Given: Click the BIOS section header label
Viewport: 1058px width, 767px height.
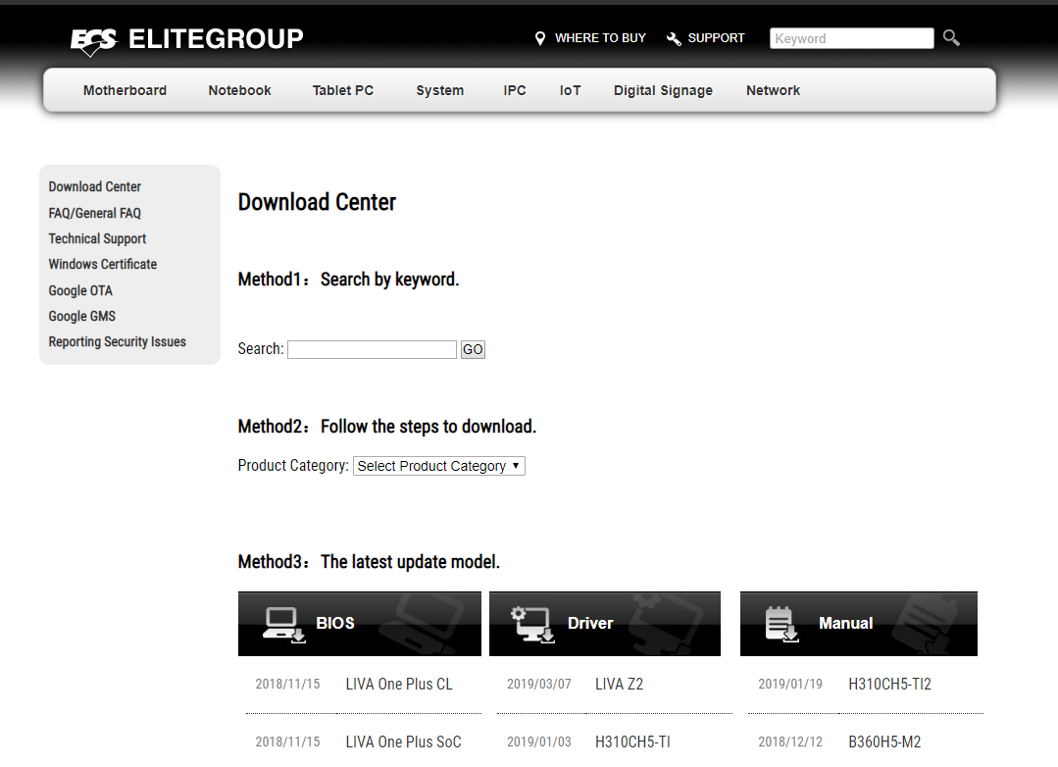Looking at the screenshot, I should click(334, 623).
